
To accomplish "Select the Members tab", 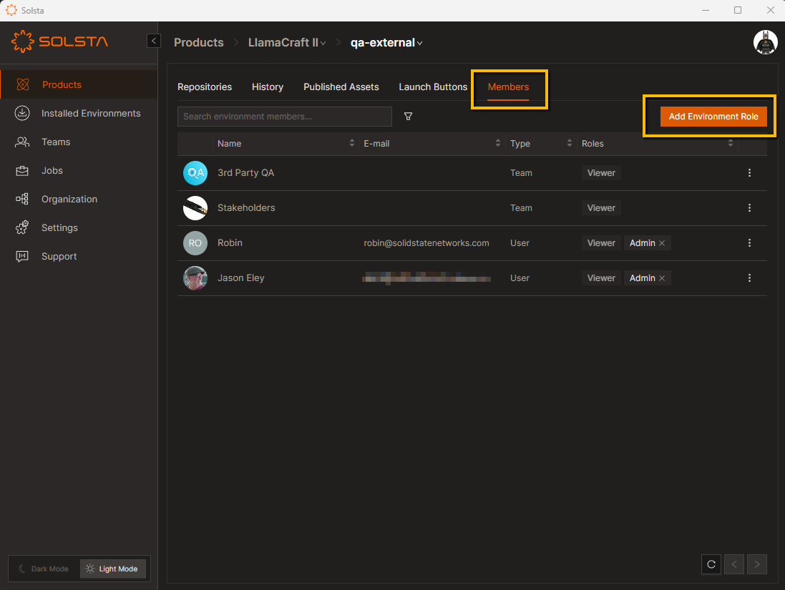I will click(x=508, y=87).
